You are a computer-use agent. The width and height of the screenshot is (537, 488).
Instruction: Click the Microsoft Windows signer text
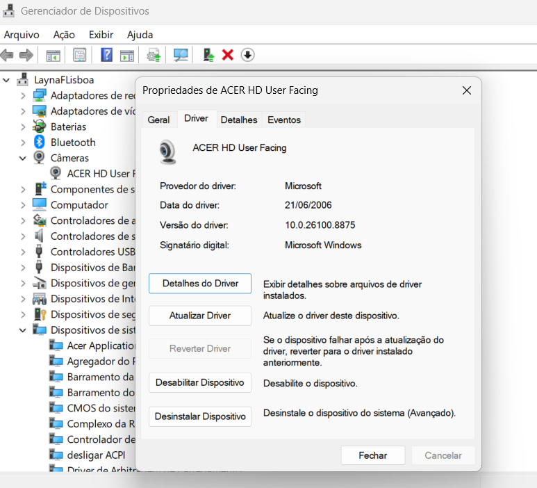coord(323,245)
